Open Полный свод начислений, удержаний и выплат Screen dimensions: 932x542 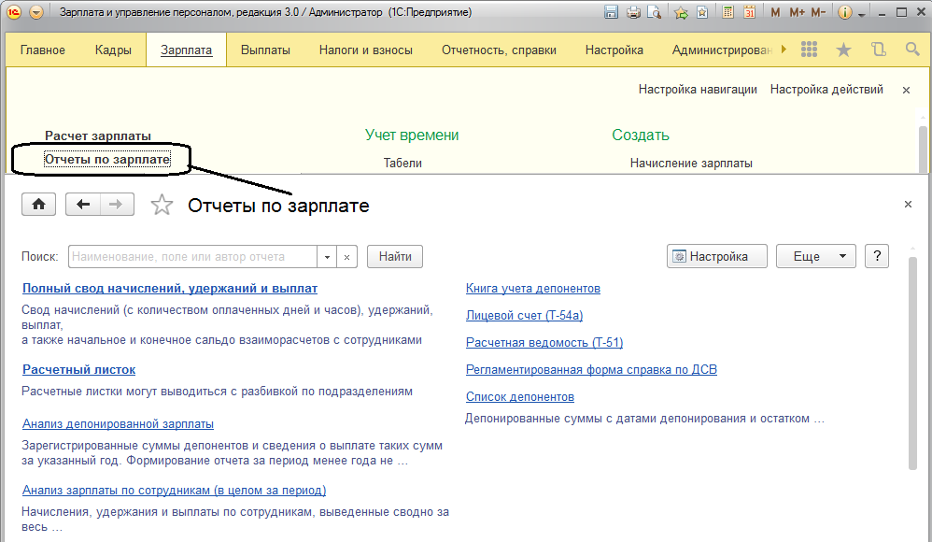coord(170,289)
